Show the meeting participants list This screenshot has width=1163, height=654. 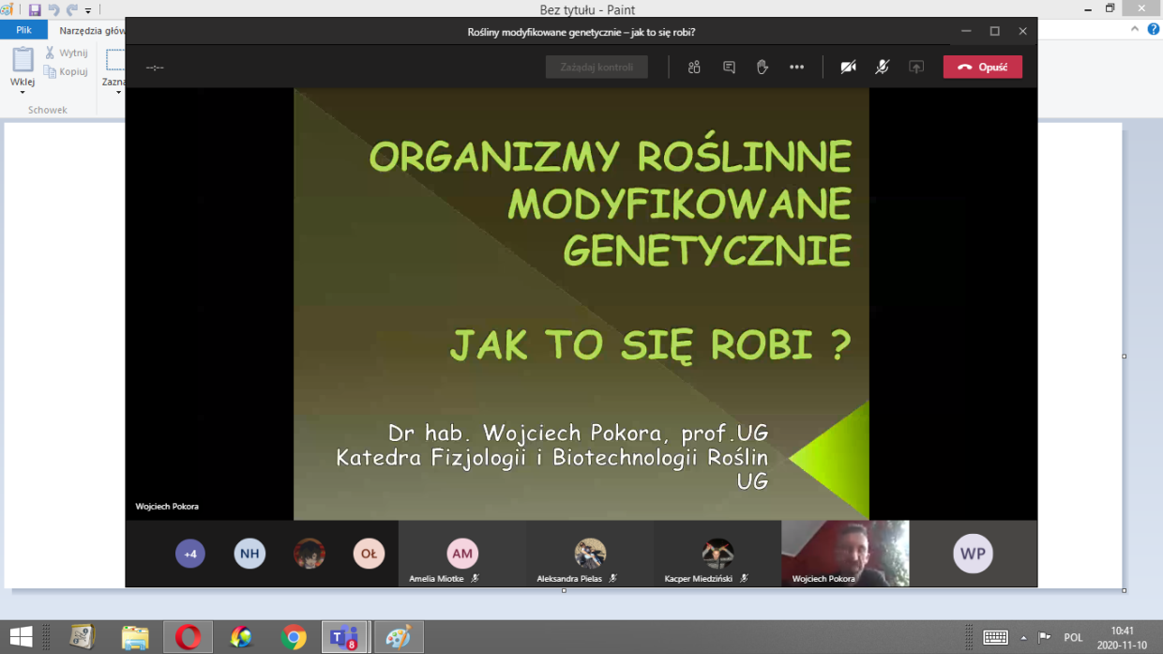(694, 68)
